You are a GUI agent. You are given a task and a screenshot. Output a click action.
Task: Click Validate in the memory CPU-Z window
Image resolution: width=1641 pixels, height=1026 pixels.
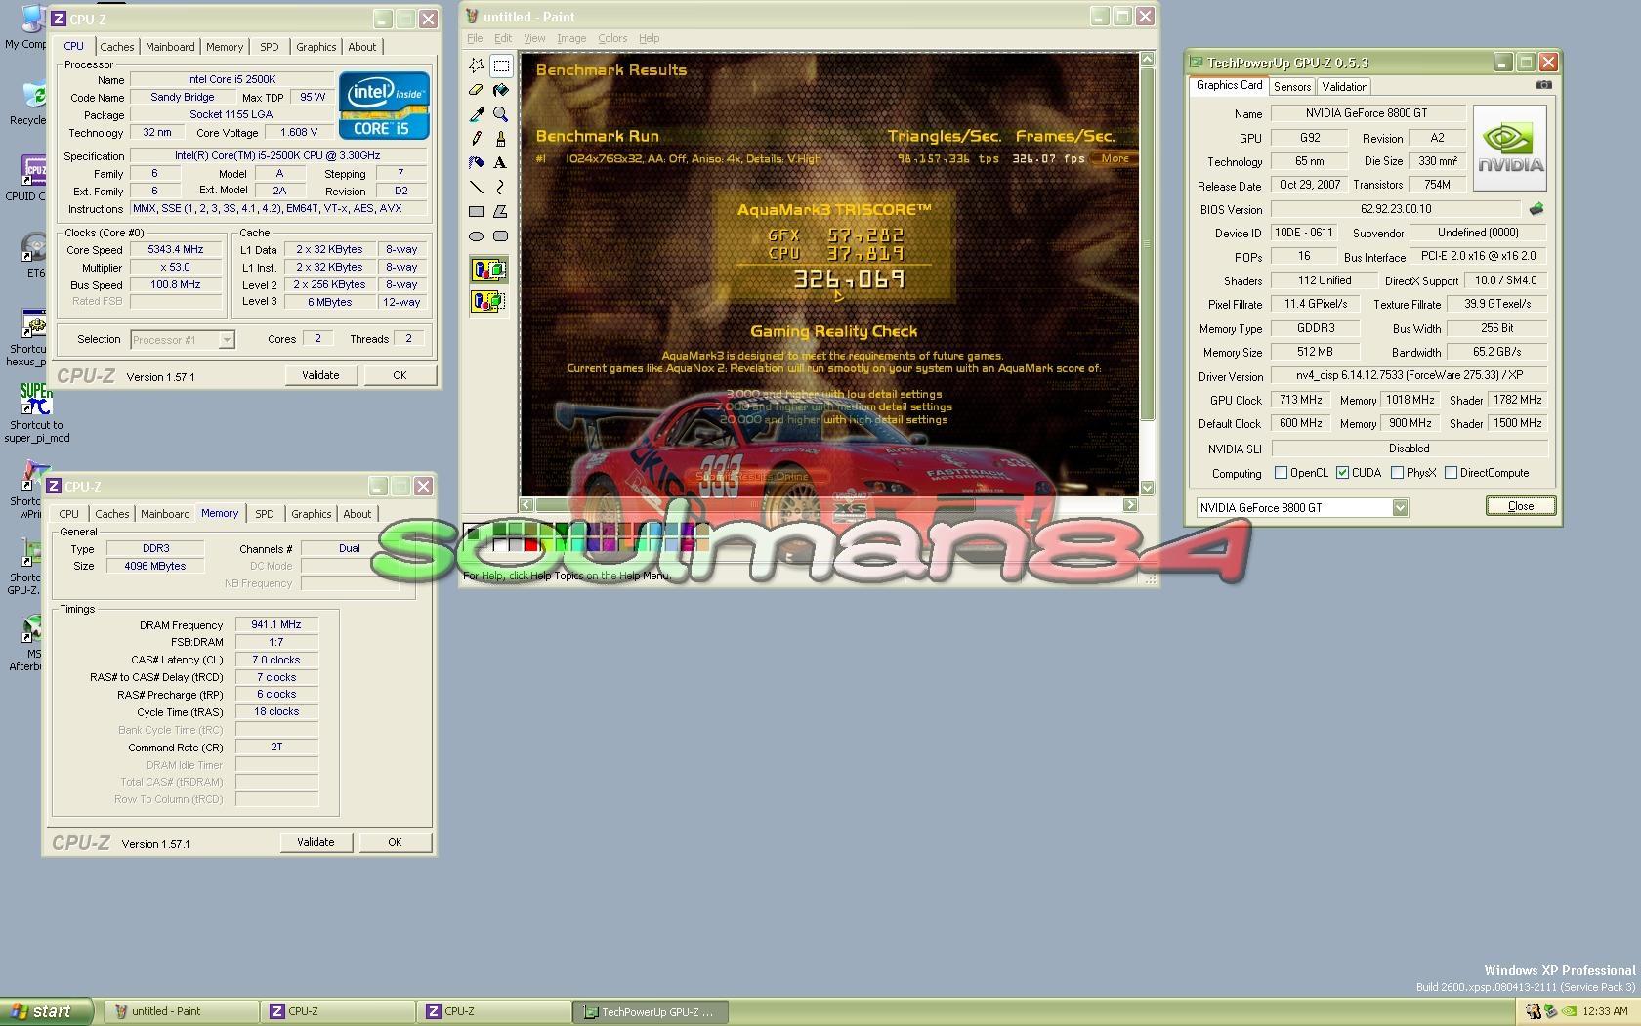tap(316, 842)
